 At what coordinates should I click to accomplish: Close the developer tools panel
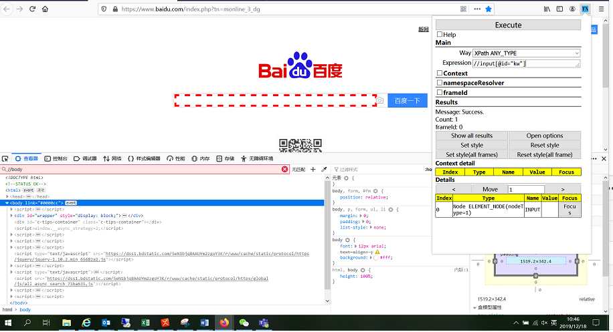click(x=604, y=159)
